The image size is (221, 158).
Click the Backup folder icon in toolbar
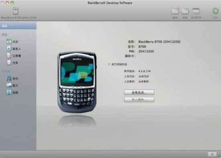pyautogui.click(x=175, y=11)
